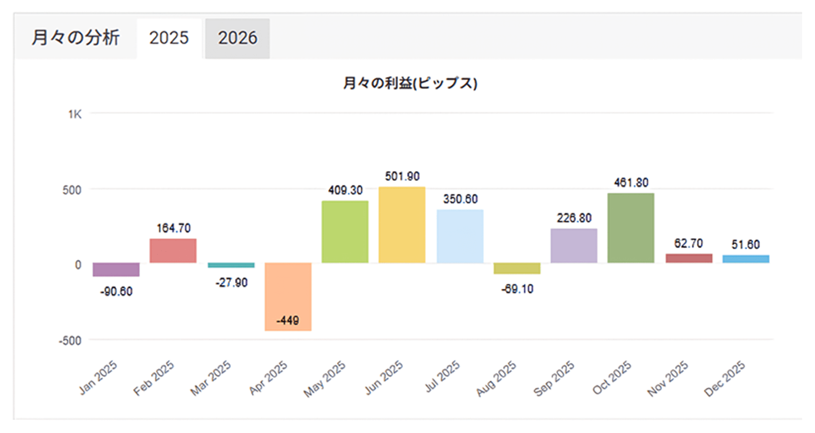815x433 pixels.
Task: Select the Sep 2025 bar showing 226.80
Action: 574,245
